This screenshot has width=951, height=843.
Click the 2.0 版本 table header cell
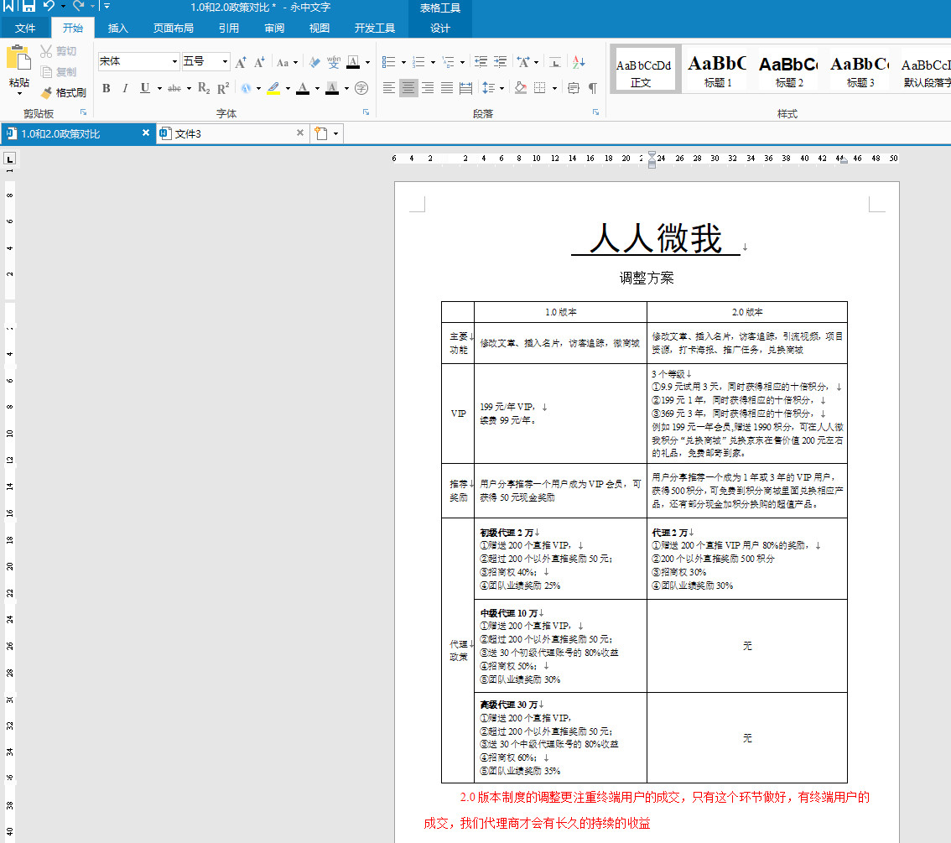(746, 312)
